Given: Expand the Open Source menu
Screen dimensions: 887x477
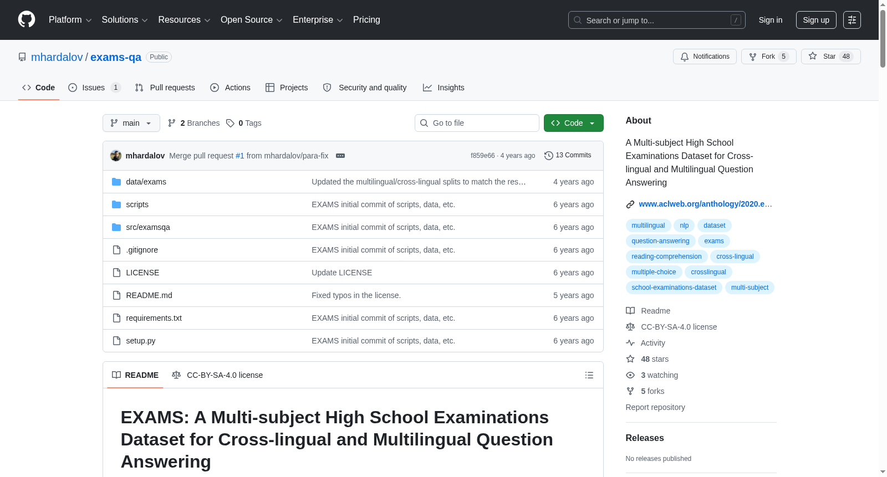Looking at the screenshot, I should (x=252, y=20).
